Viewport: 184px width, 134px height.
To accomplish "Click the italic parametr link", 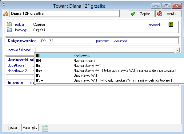I will 121,41.
